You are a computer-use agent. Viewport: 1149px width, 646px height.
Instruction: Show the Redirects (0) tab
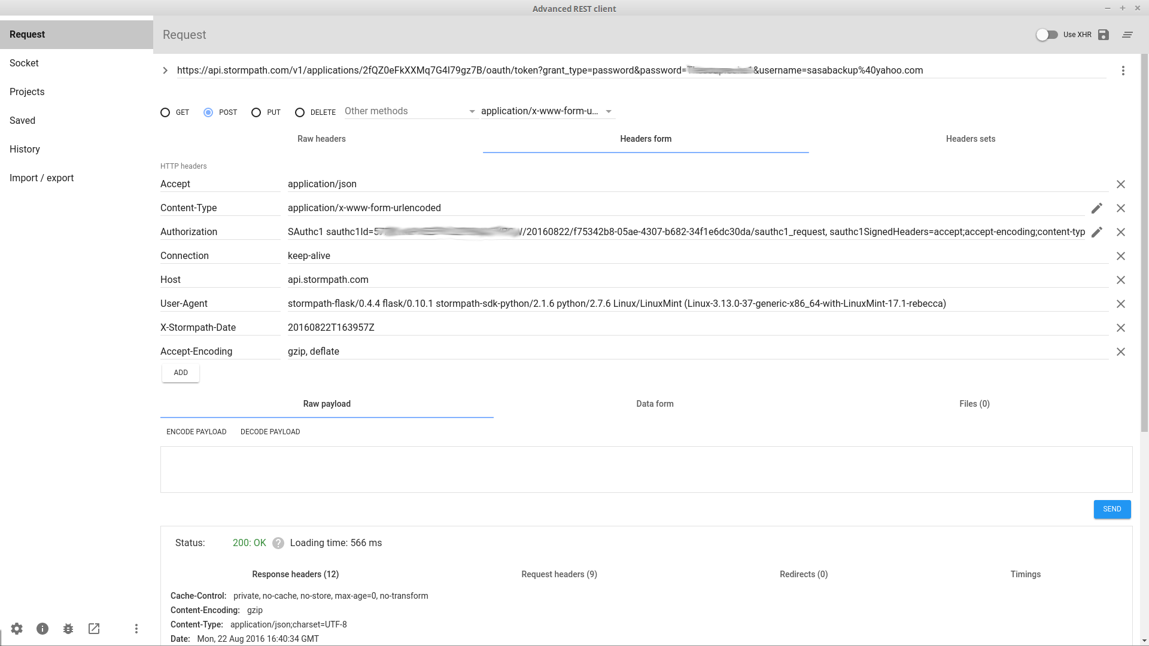coord(804,574)
